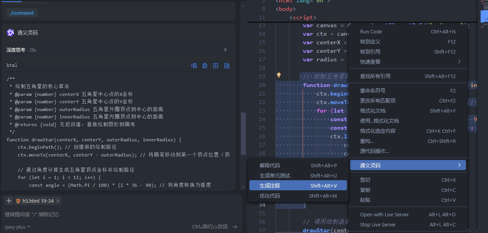
Task: Click the editor minimap highlight
Action: coord(484,16)
